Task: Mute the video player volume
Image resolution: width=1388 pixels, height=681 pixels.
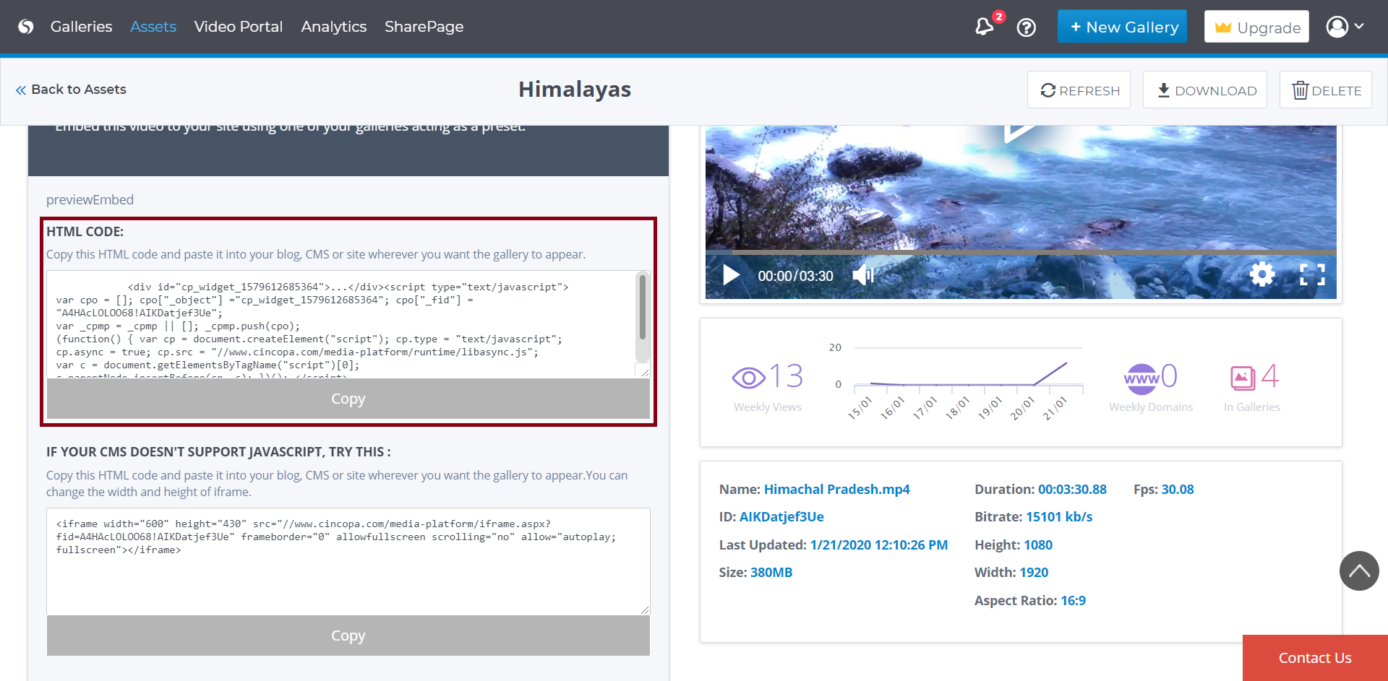Action: [863, 275]
